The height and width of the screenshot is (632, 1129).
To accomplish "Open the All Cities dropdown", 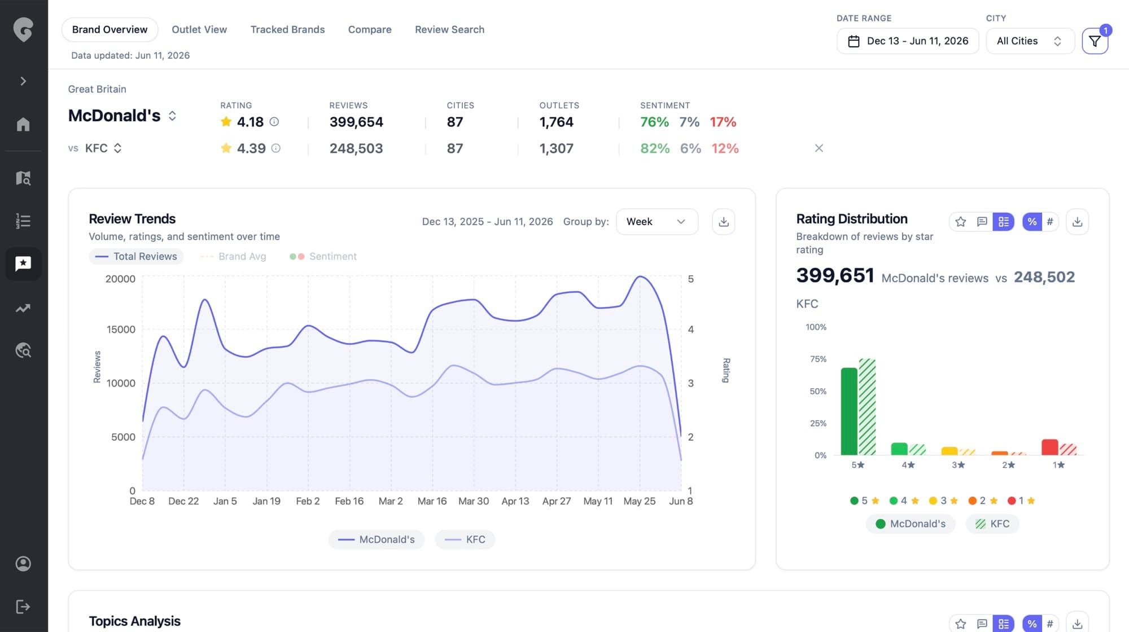I will [x=1030, y=41].
